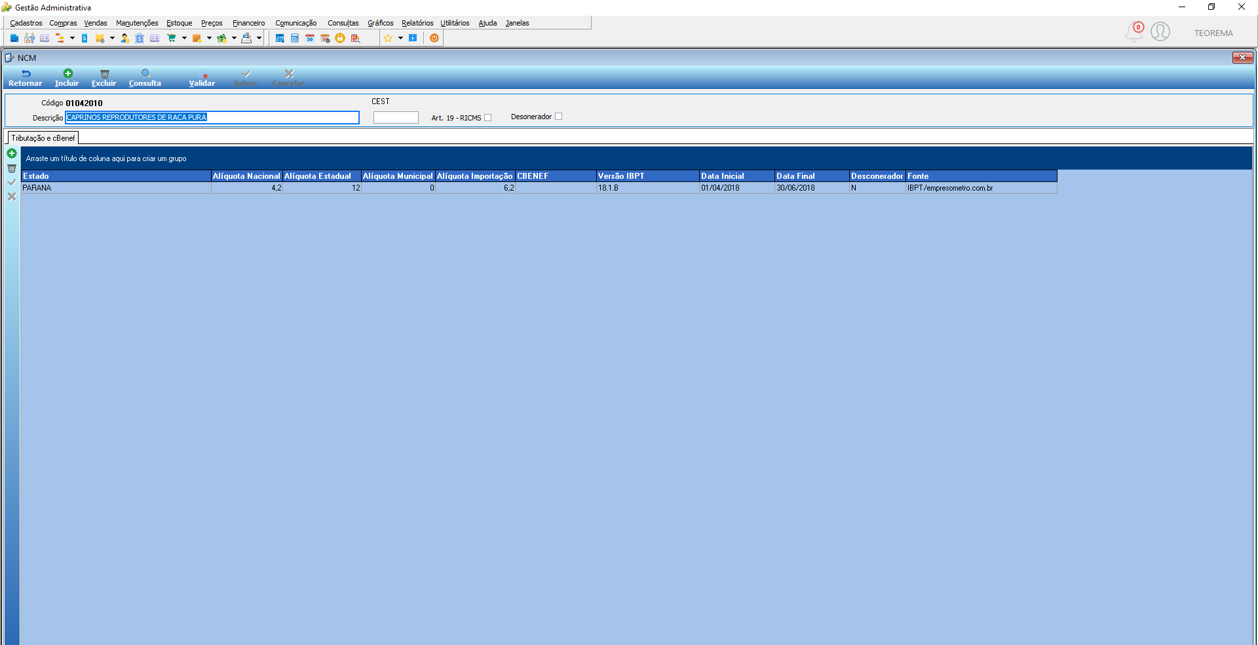Open the orange padlock icon
This screenshot has height=645, width=1258.
pyautogui.click(x=340, y=38)
